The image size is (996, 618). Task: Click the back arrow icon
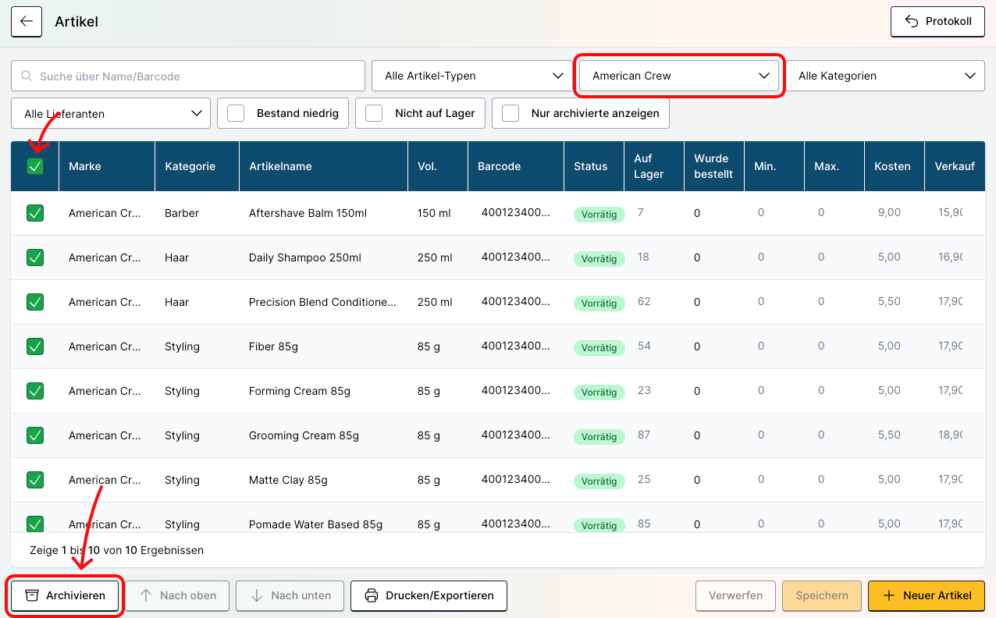[27, 22]
